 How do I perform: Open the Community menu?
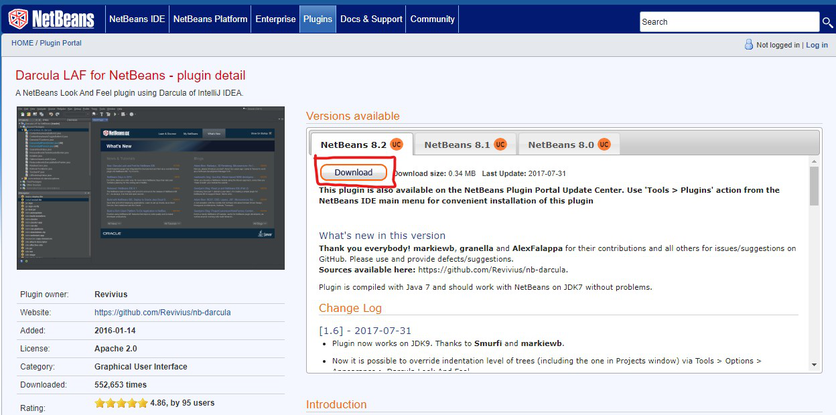point(433,19)
